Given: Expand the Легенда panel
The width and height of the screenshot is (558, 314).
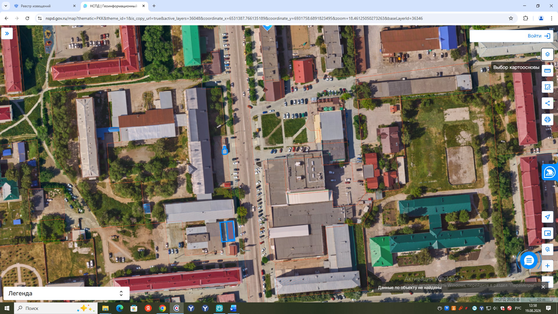Looking at the screenshot, I should tap(66, 293).
